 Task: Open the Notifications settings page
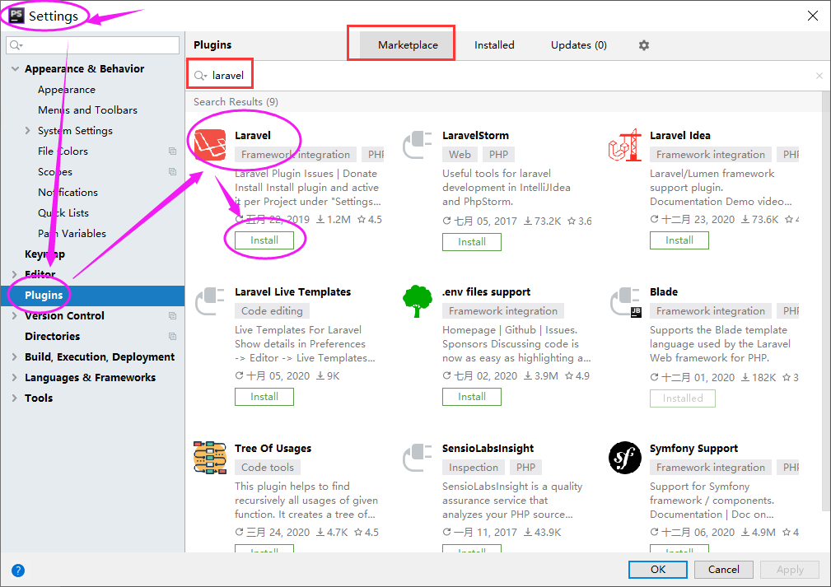click(x=68, y=193)
